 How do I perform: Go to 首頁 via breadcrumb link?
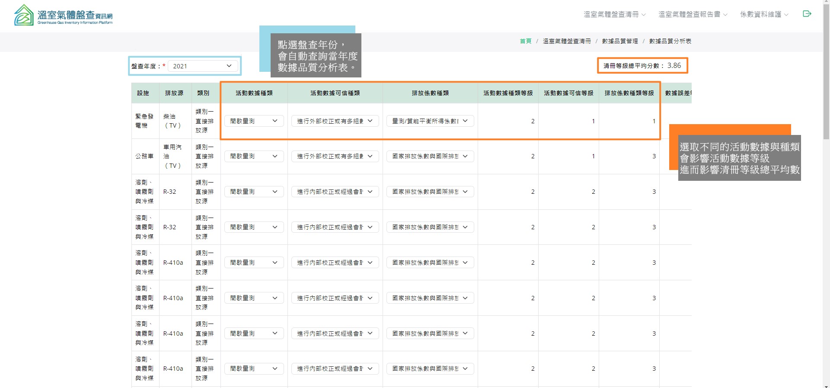click(526, 41)
